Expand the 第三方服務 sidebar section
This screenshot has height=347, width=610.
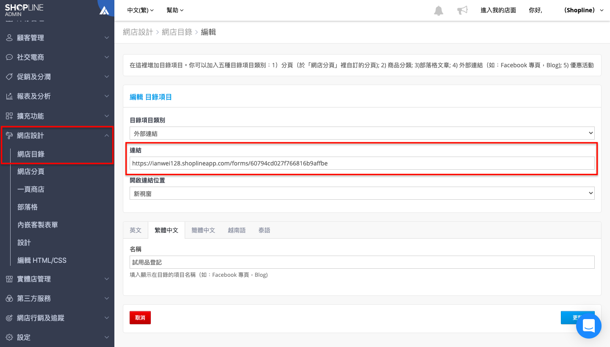(107, 298)
